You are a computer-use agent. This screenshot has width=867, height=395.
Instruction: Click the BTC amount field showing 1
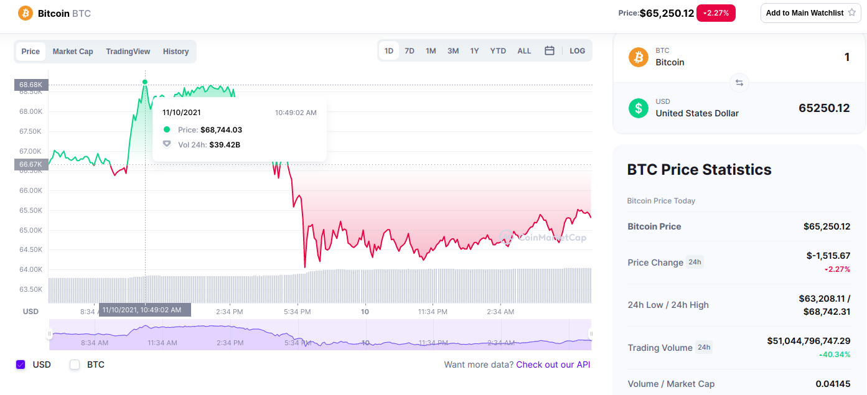pyautogui.click(x=846, y=57)
